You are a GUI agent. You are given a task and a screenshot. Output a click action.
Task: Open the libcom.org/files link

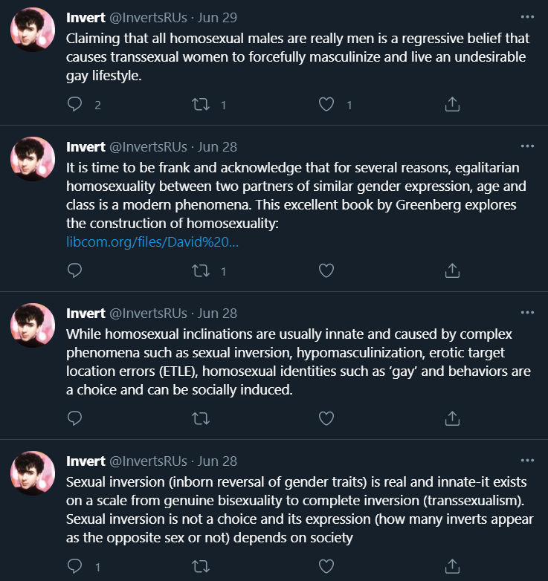(152, 242)
